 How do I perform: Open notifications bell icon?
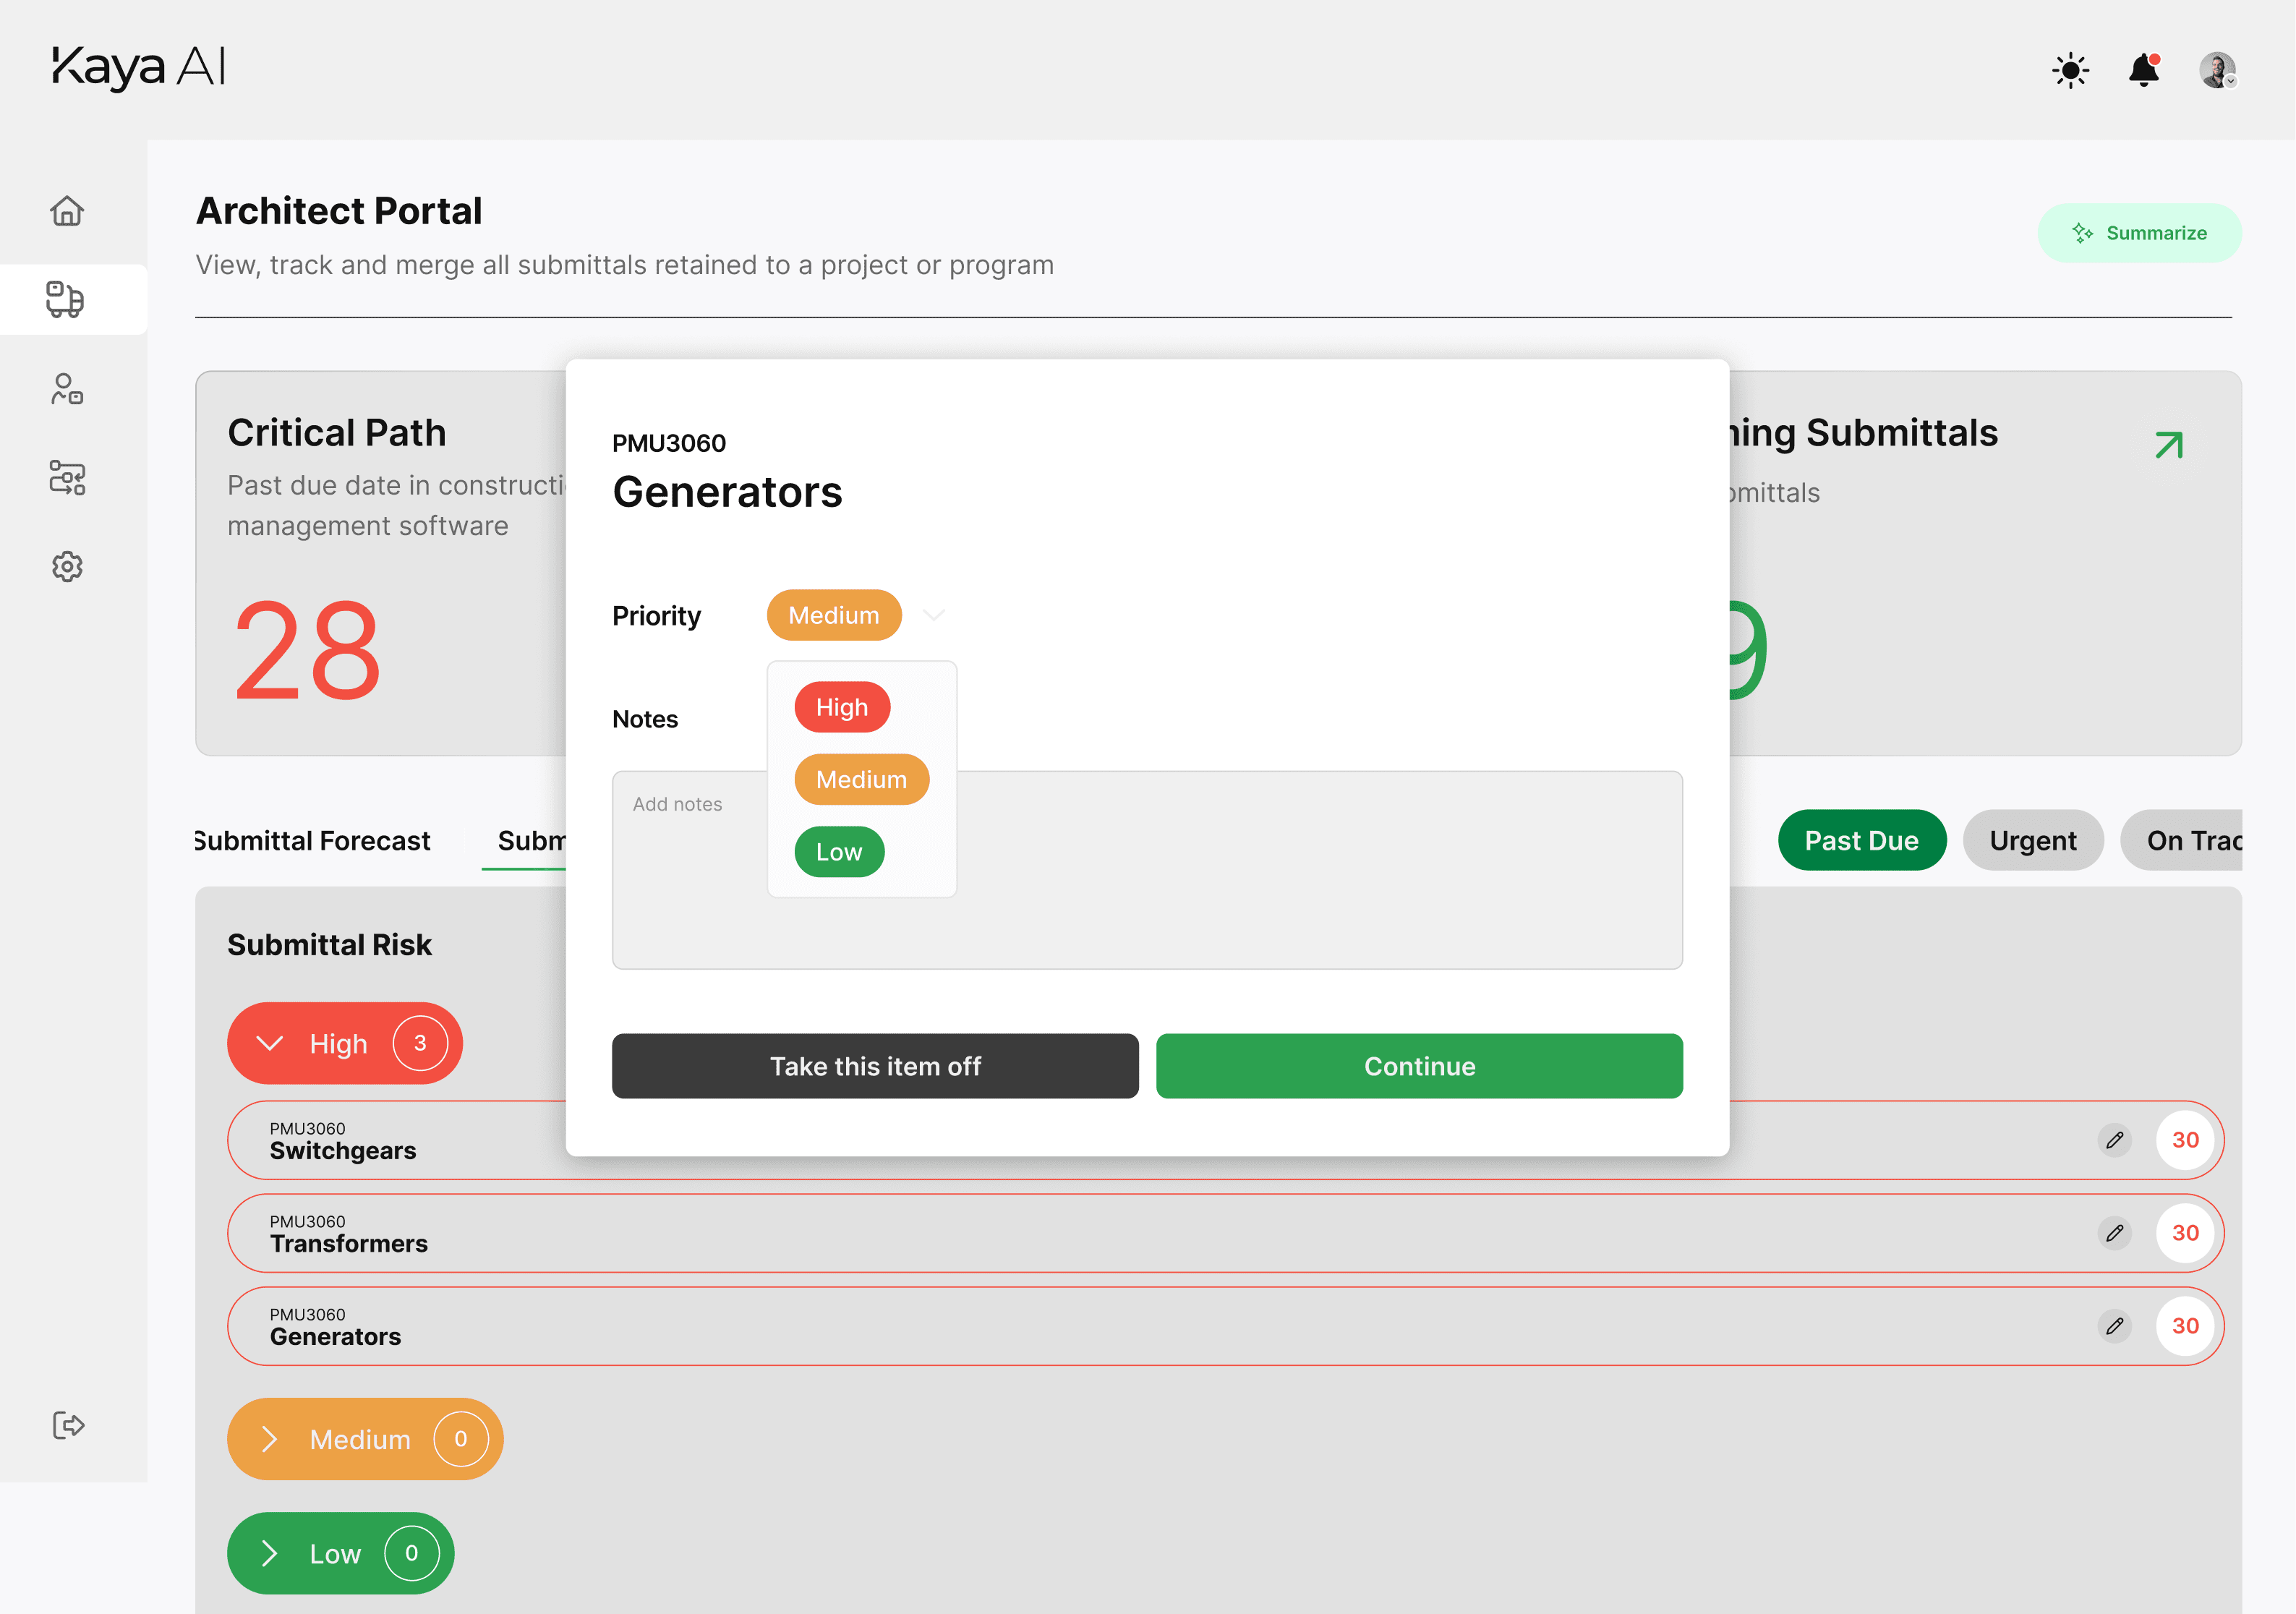pyautogui.click(x=2143, y=70)
